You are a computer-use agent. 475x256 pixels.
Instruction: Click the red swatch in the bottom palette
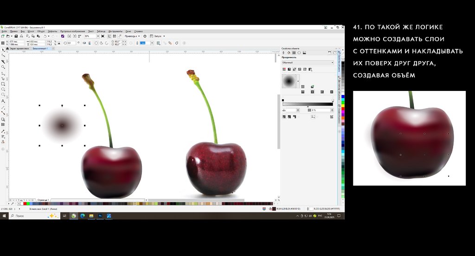(25, 204)
